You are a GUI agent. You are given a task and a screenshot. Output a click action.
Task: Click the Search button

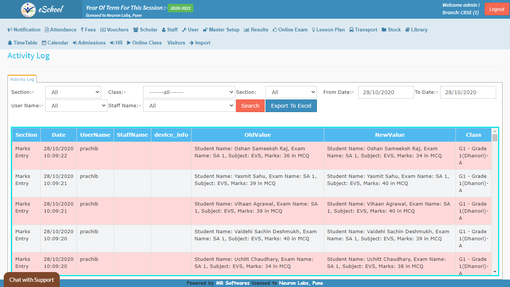pyautogui.click(x=250, y=106)
